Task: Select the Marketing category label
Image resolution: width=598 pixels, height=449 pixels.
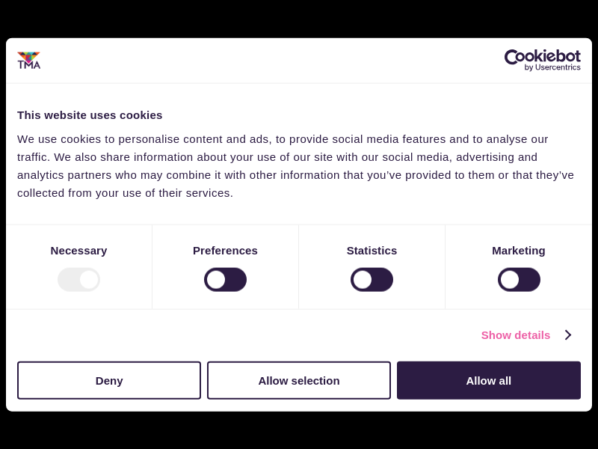Action: [519, 251]
